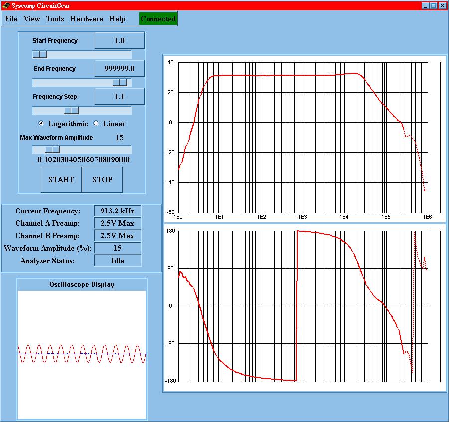Click the Frequency Step slider handle
The image size is (449, 422).
[x=71, y=110]
